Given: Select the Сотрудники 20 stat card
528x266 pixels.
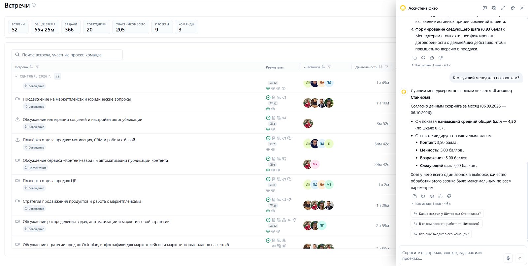Looking at the screenshot, I should click(97, 27).
